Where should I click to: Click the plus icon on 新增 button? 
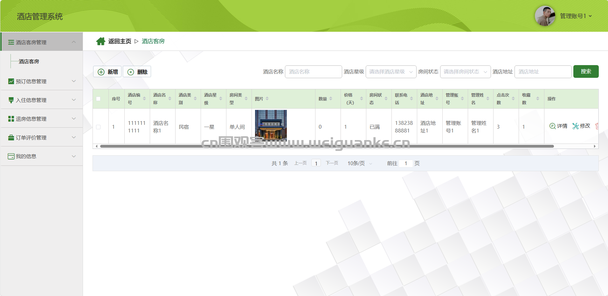pyautogui.click(x=101, y=72)
